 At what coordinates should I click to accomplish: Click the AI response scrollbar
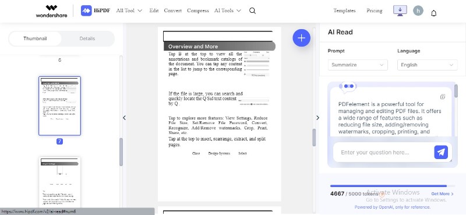coord(456,91)
